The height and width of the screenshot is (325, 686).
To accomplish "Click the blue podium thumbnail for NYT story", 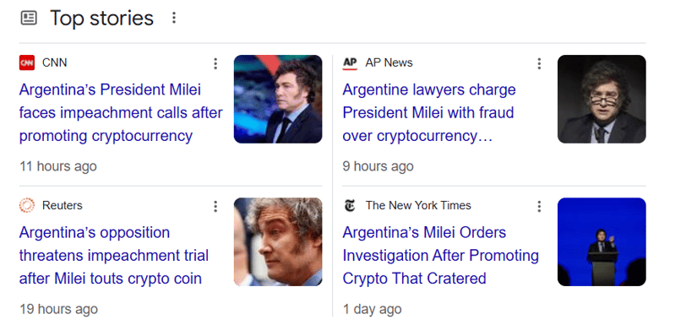I will pos(602,242).
